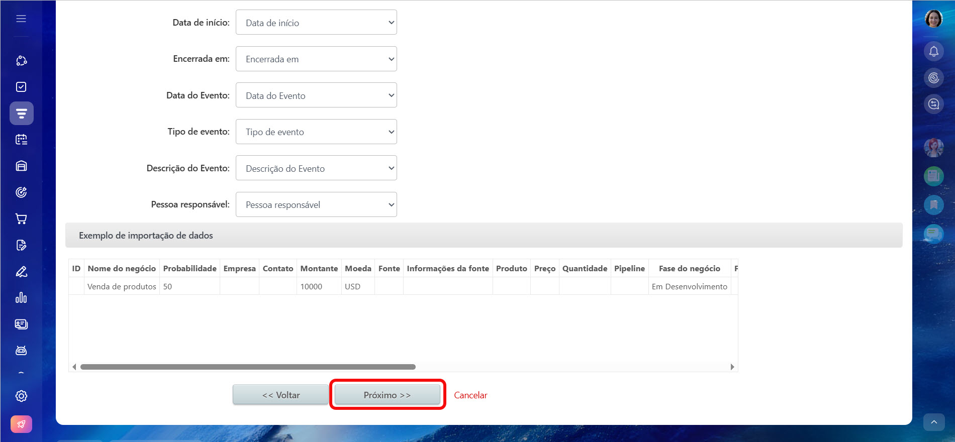Viewport: 955px width, 442px height.
Task: Click the "<< Voltar" button
Action: [x=280, y=395]
